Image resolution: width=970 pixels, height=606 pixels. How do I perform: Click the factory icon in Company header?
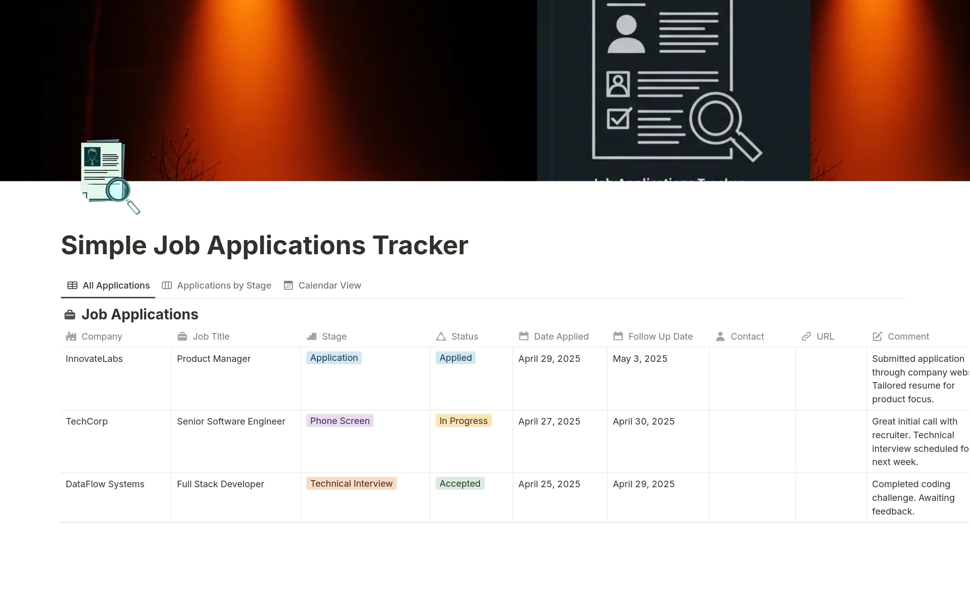pyautogui.click(x=71, y=337)
